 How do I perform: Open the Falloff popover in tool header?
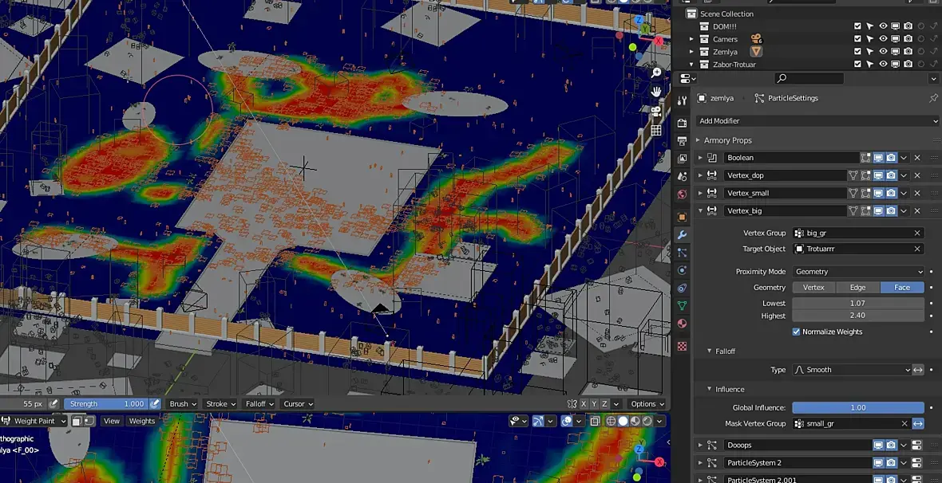(259, 404)
